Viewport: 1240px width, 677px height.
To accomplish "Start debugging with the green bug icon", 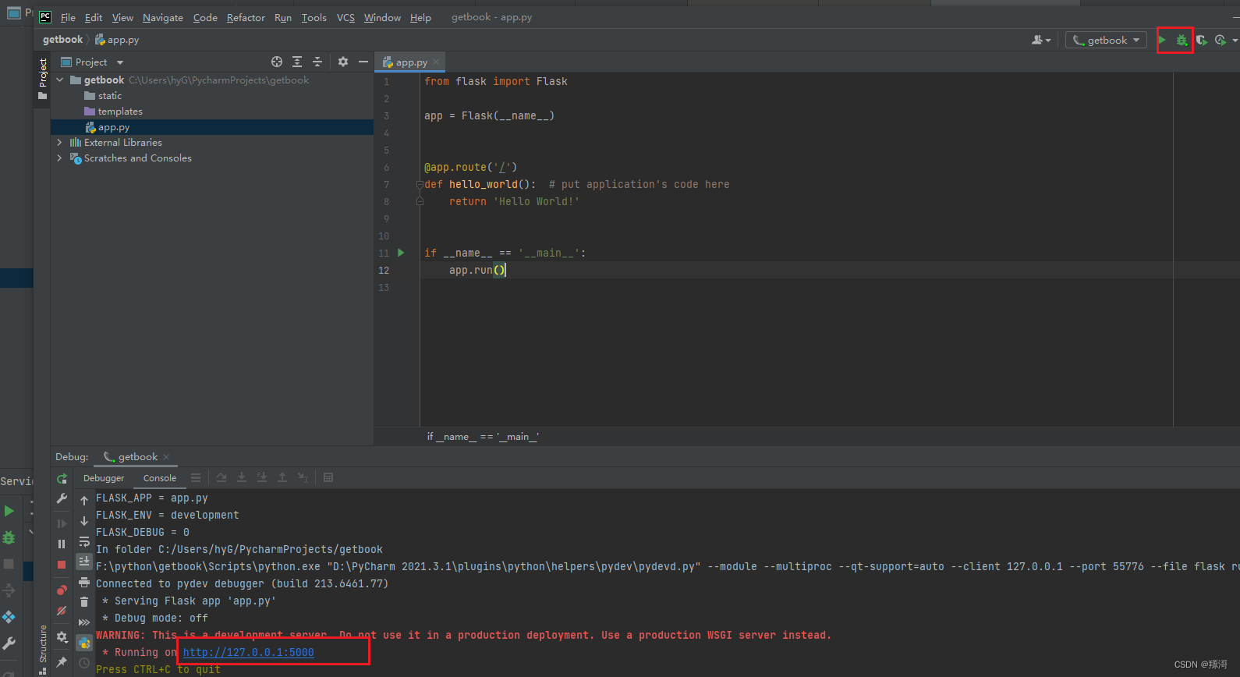I will point(1182,40).
